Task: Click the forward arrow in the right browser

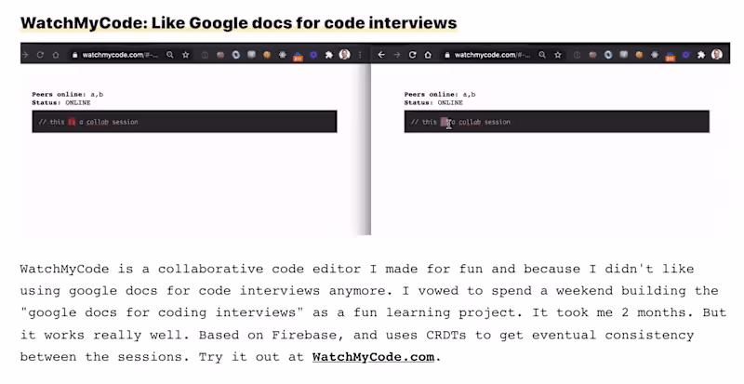Action: point(396,55)
